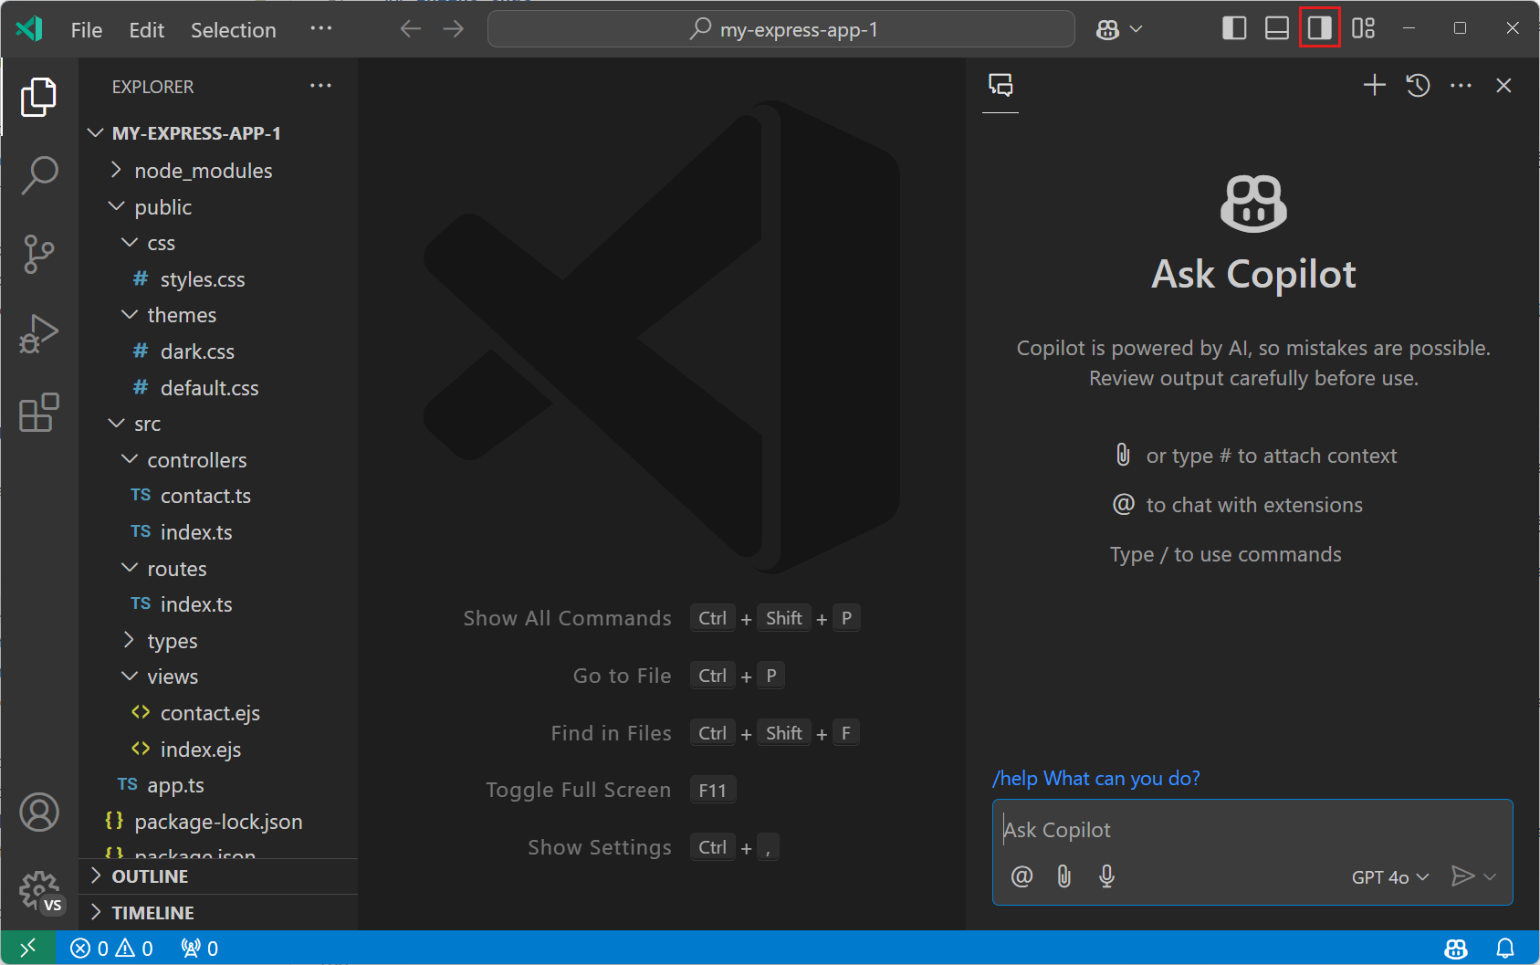Click the voice chat microphone icon
This screenshot has height=965, width=1540.
coord(1106,876)
